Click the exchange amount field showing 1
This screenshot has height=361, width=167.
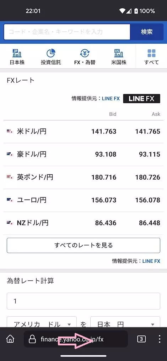tap(83, 301)
